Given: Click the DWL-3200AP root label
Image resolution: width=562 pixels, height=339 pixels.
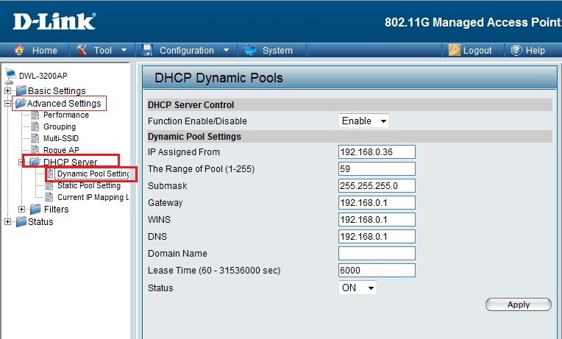Looking at the screenshot, I should [43, 76].
